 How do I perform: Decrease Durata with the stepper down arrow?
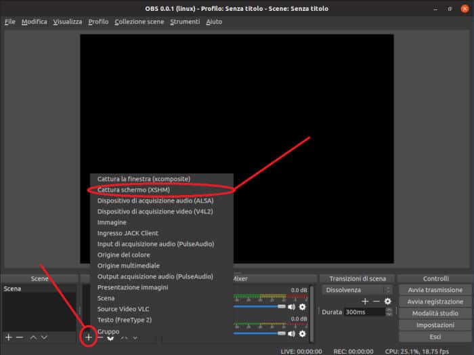tap(389, 314)
